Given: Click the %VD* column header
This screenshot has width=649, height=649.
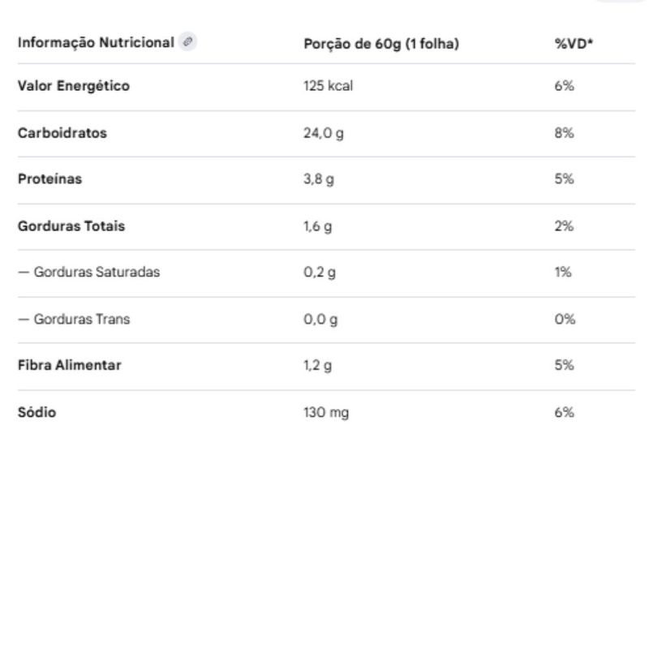Looking at the screenshot, I should click(574, 44).
